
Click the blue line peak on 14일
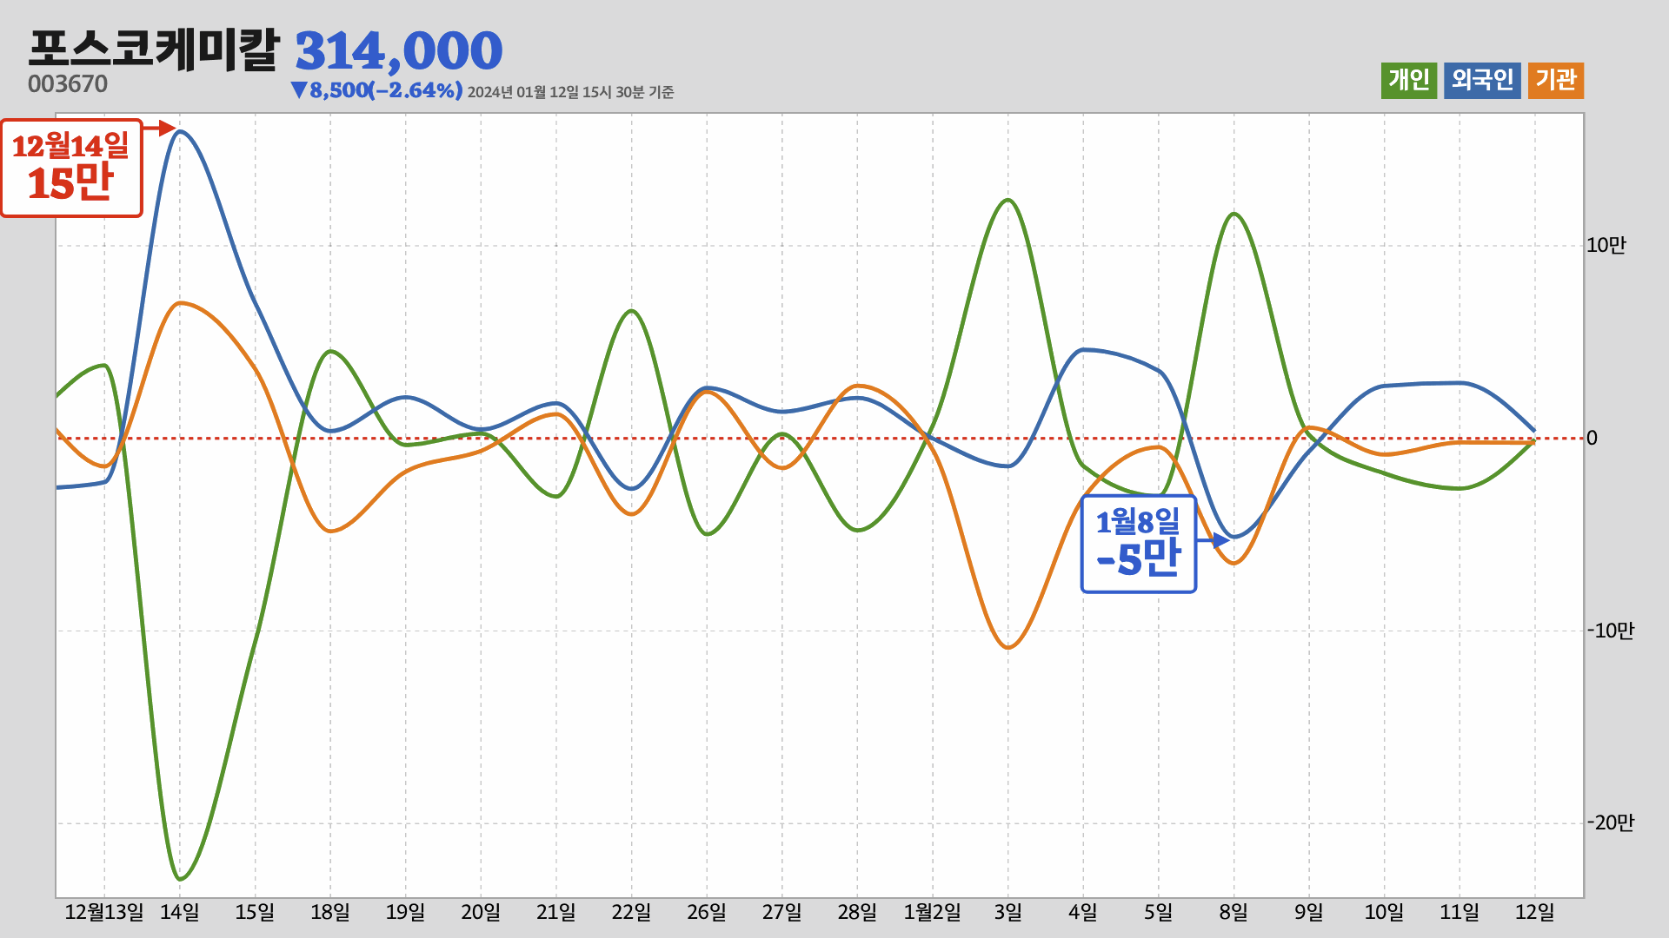pyautogui.click(x=180, y=131)
